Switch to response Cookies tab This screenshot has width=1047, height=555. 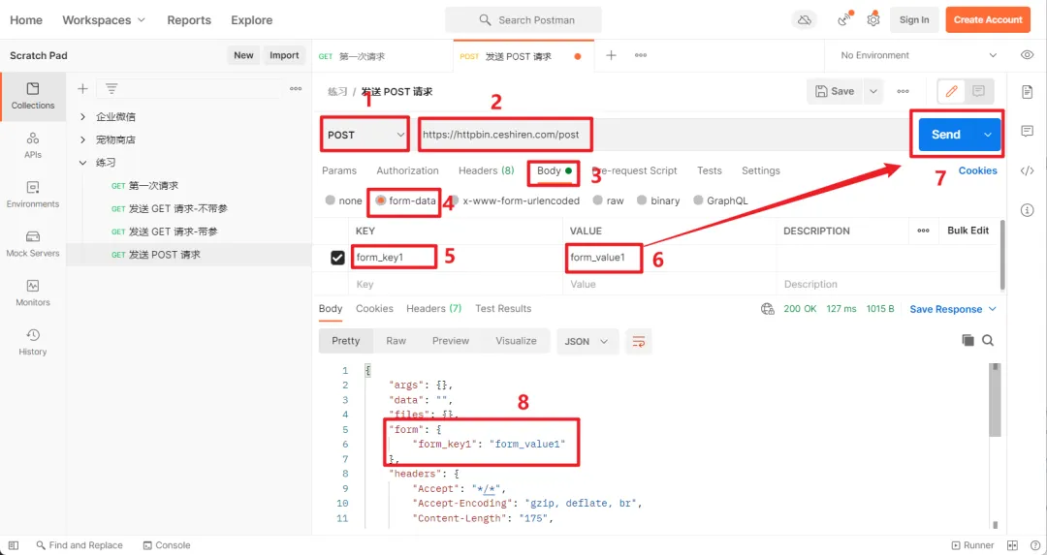374,309
